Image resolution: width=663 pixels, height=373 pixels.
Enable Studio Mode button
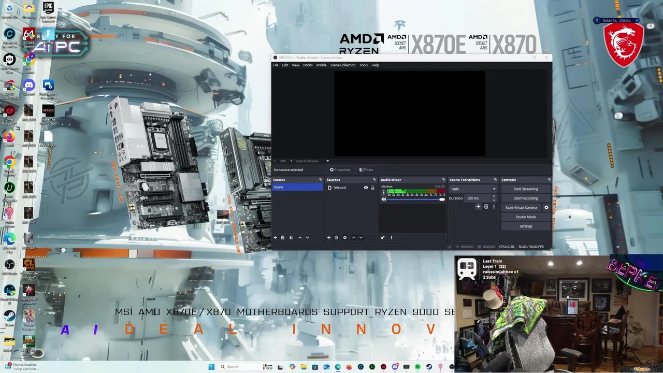coord(526,217)
